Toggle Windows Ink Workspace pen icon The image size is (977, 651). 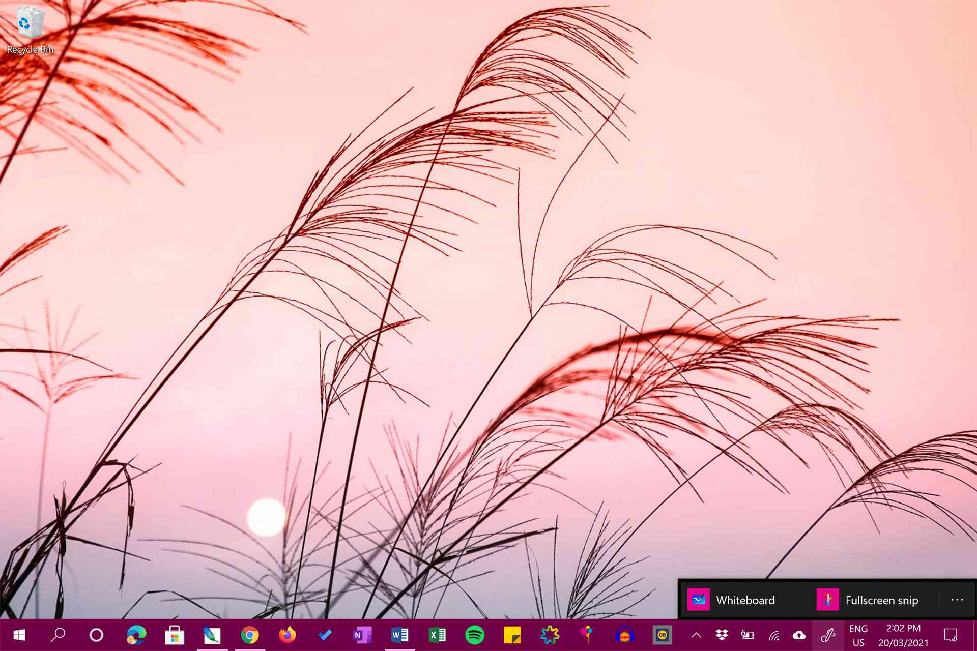pos(828,635)
